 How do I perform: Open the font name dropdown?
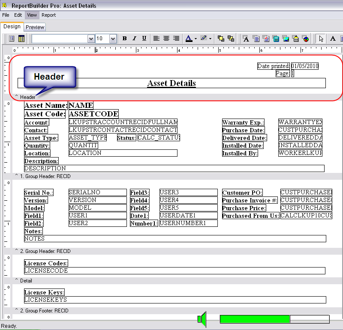91,39
